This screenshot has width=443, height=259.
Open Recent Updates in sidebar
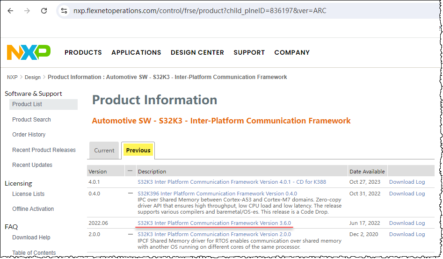(32, 165)
